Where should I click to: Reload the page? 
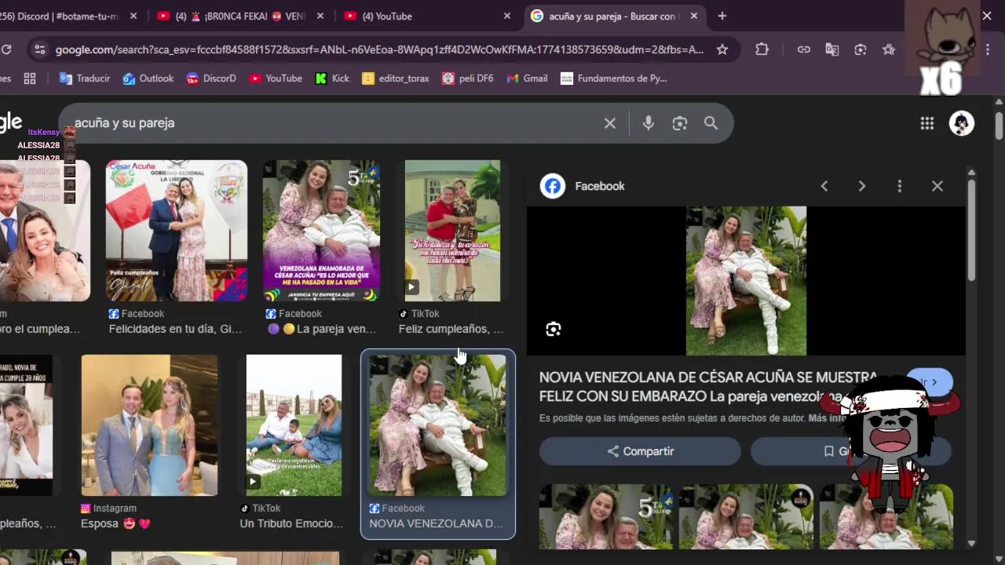pyautogui.click(x=6, y=49)
